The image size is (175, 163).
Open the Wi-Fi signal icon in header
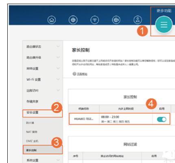click(94, 20)
